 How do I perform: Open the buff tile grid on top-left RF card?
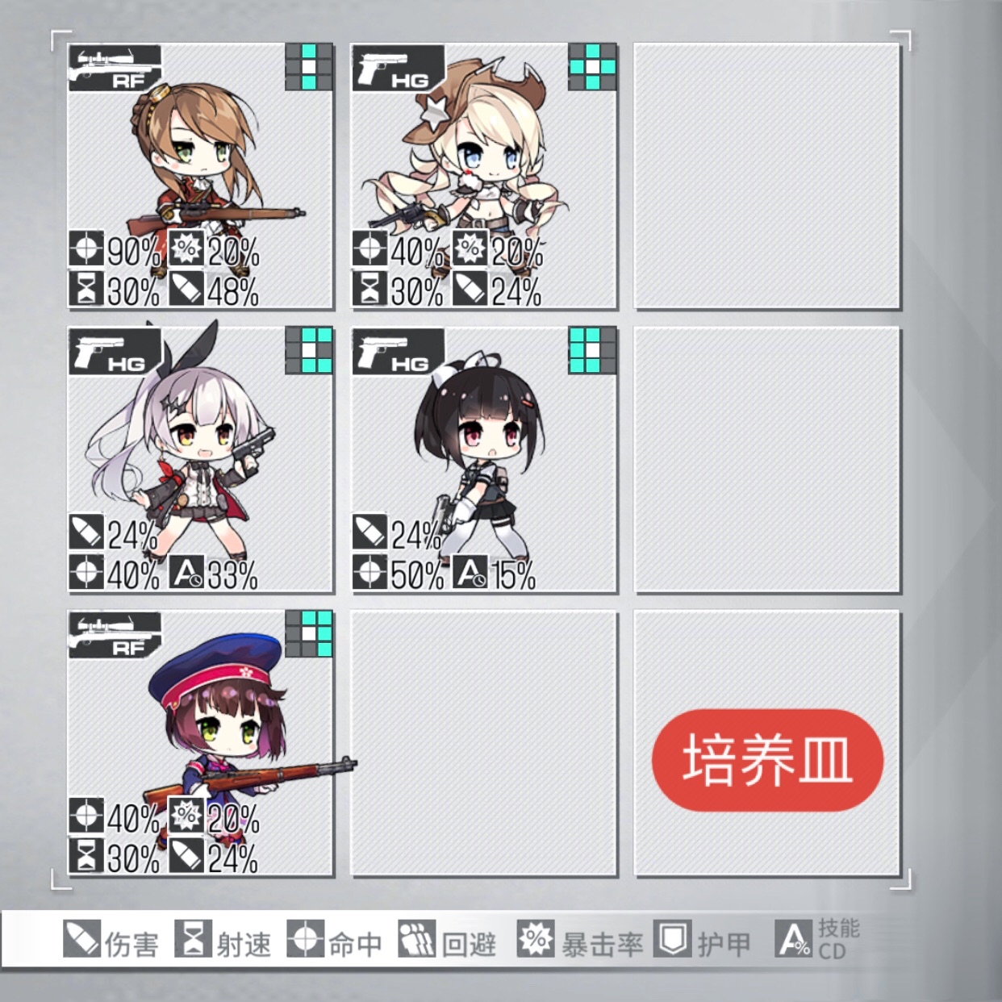tap(309, 68)
